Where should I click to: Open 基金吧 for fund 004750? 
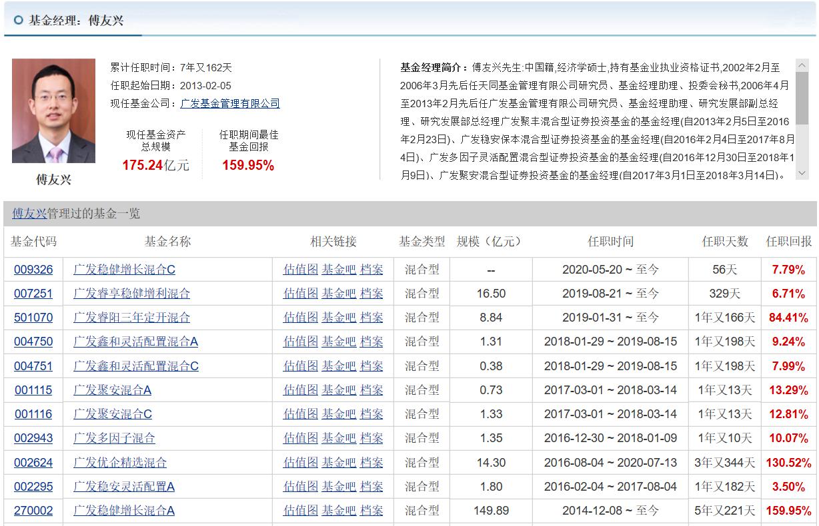[x=339, y=342]
